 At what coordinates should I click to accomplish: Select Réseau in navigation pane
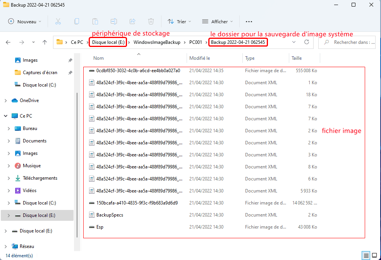click(27, 246)
